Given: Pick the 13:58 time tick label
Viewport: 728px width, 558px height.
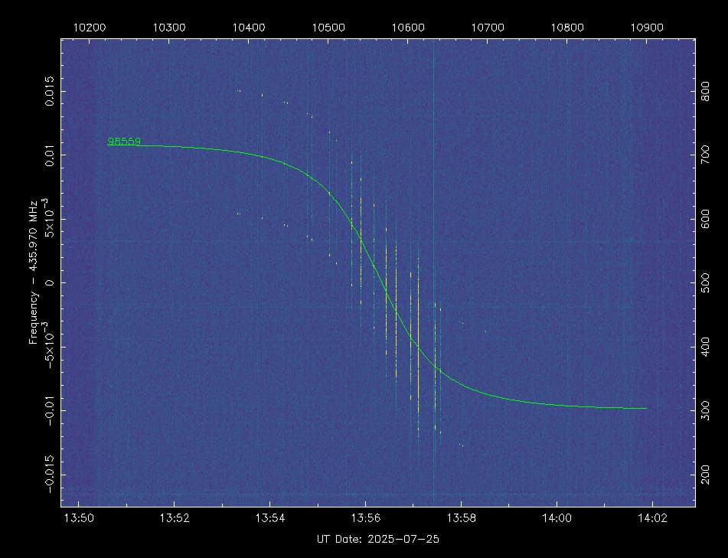Looking at the screenshot, I should pos(461,518).
